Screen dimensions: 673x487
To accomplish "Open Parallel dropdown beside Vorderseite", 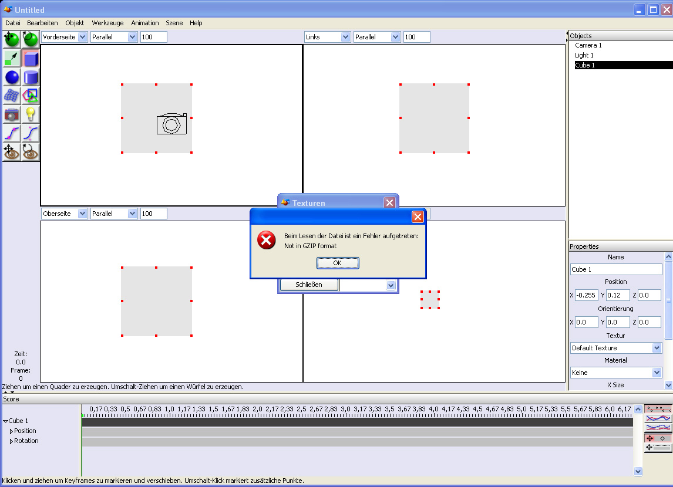I will [133, 37].
